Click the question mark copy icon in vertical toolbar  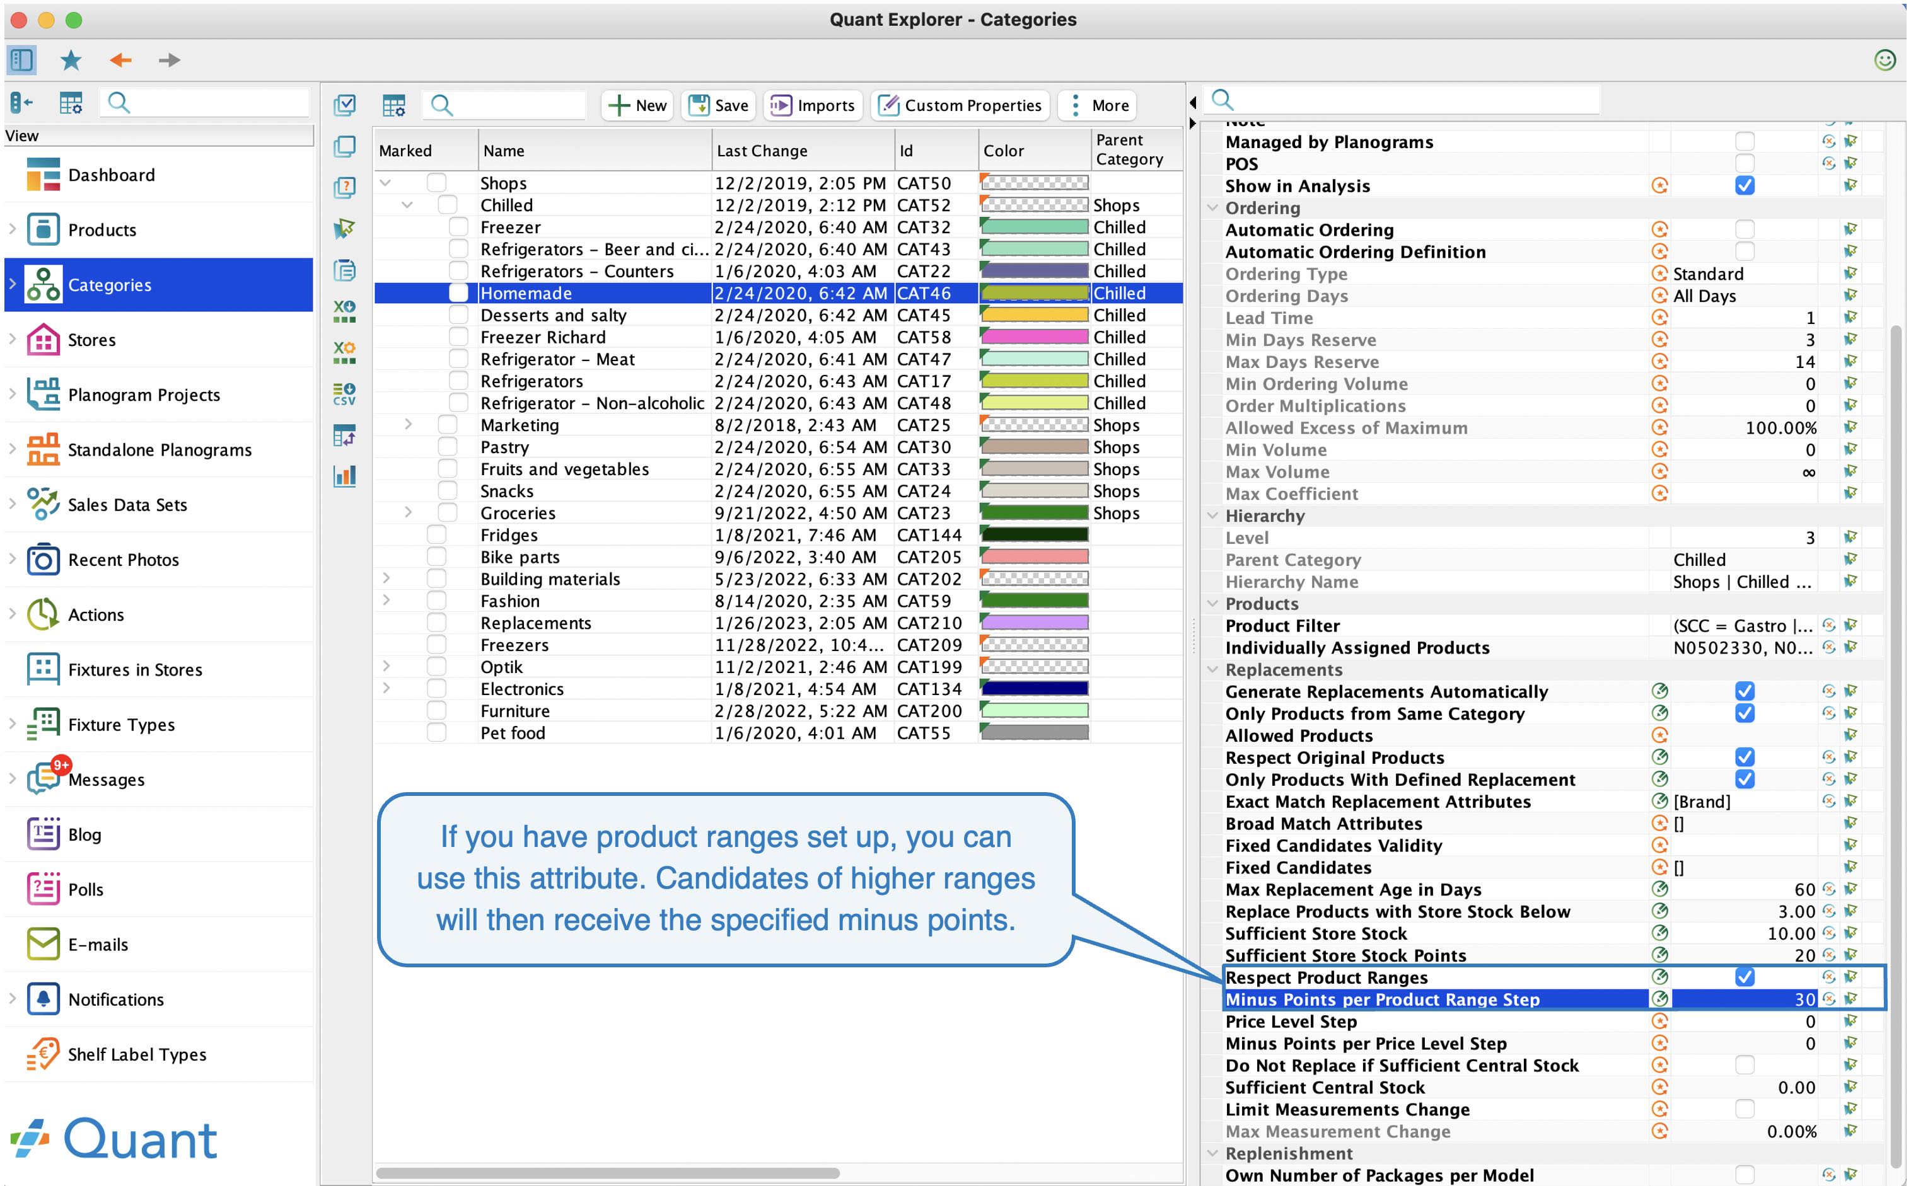click(344, 187)
